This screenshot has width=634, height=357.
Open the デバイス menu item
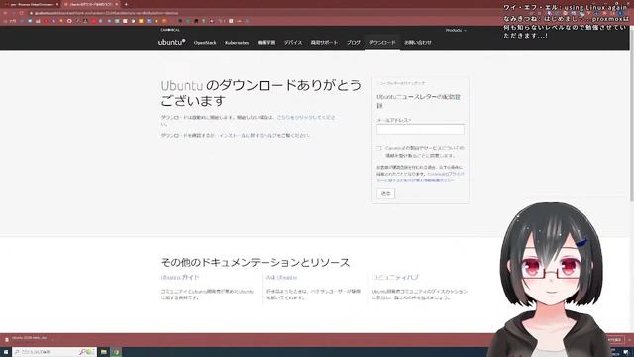(293, 42)
